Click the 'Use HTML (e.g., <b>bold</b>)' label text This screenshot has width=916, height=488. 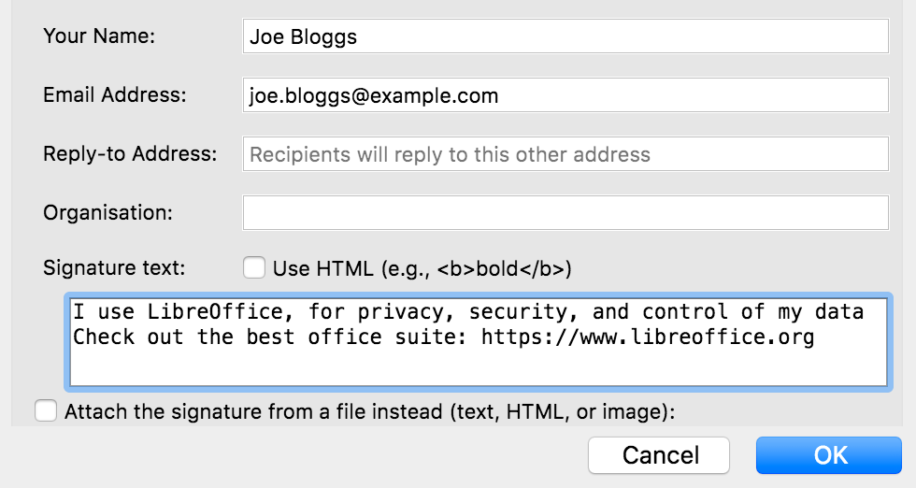(x=422, y=268)
